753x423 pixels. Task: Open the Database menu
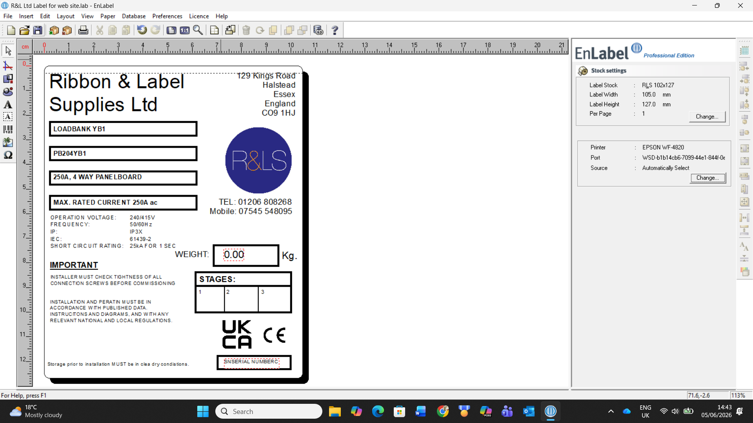(134, 16)
